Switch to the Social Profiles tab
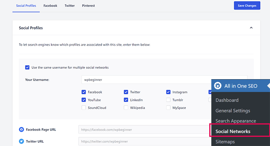This screenshot has height=146, width=270. [x=26, y=6]
